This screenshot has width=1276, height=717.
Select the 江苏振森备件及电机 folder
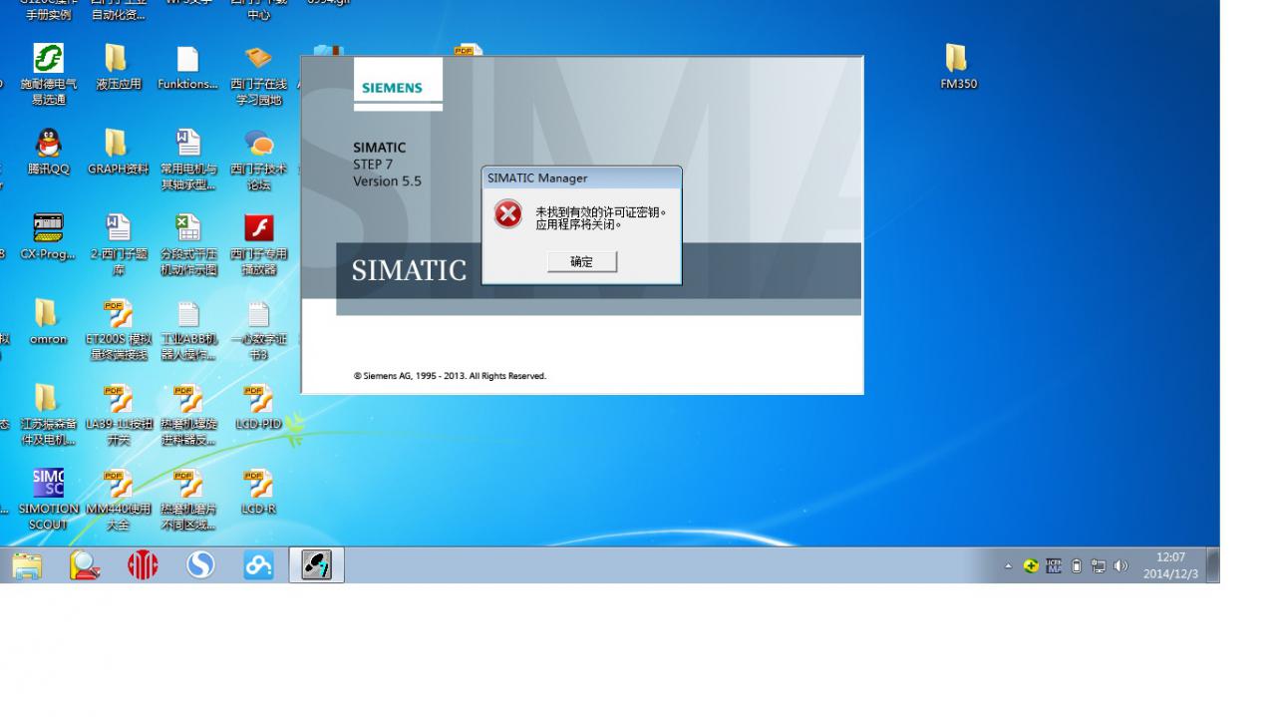coord(48,415)
